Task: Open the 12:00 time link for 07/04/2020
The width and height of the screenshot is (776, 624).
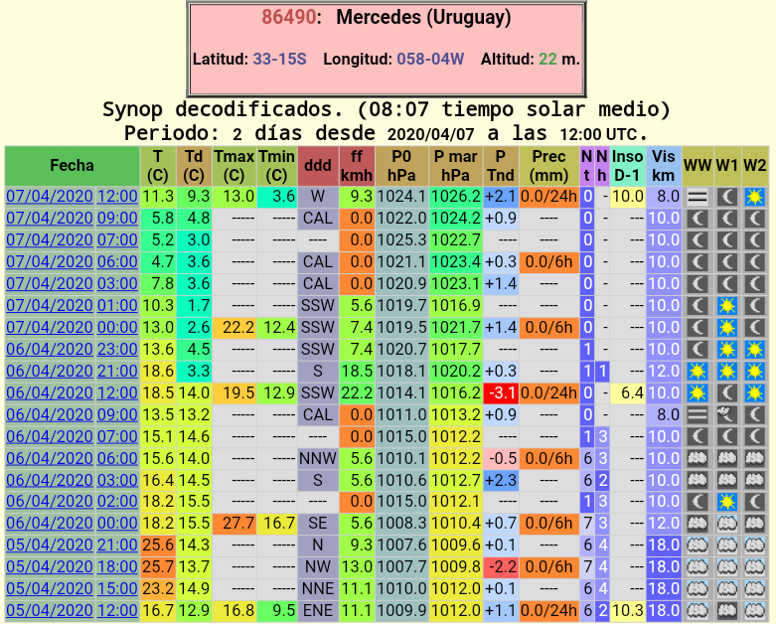Action: (x=117, y=197)
